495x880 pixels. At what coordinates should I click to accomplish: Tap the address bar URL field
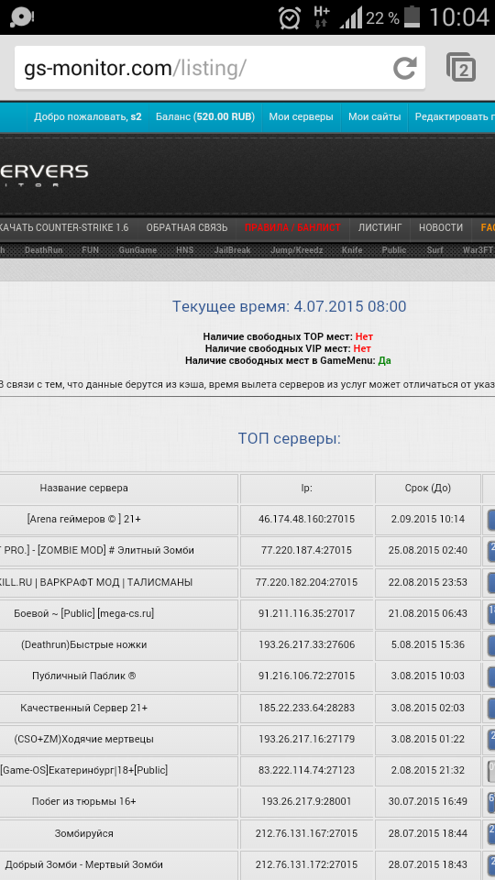click(219, 68)
